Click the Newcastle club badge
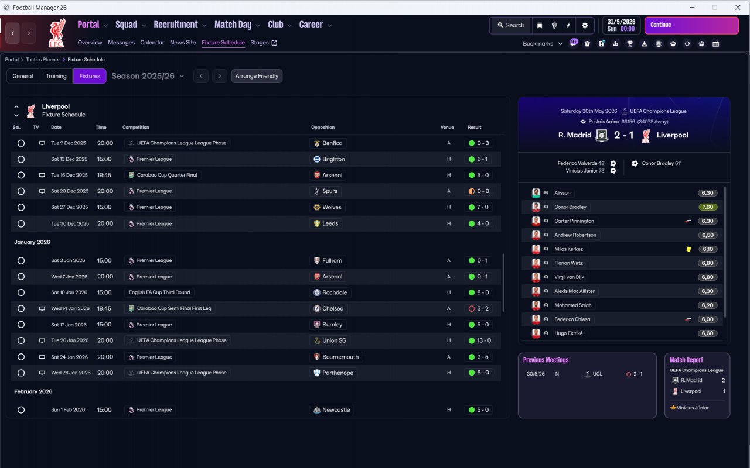This screenshot has width=750, height=468. (317, 410)
